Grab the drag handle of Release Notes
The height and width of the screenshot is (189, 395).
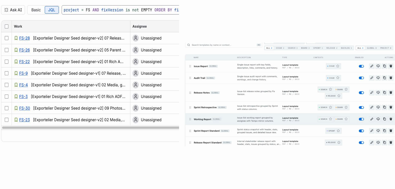pyautogui.click(x=190, y=93)
